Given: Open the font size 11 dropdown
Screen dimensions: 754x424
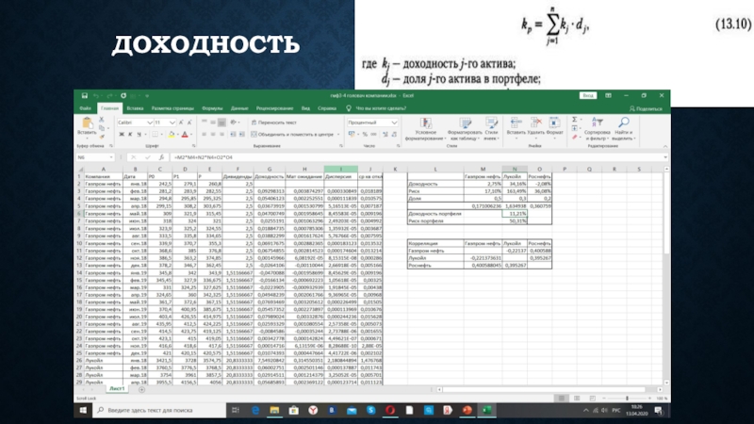Looking at the screenshot, I should click(x=172, y=122).
